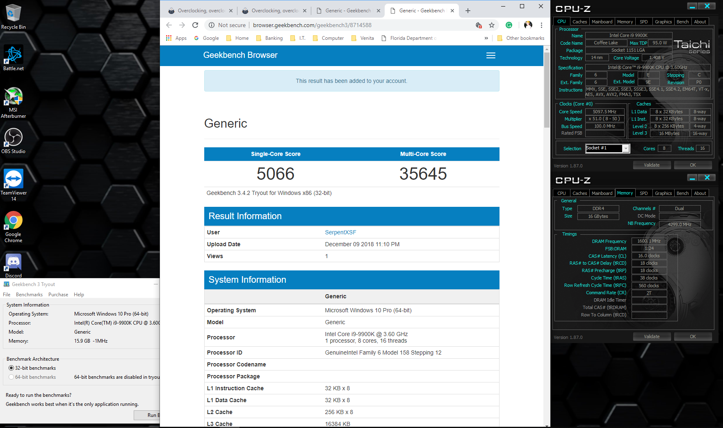Open the File menu in Geekbench 3
The width and height of the screenshot is (723, 428).
coord(7,295)
